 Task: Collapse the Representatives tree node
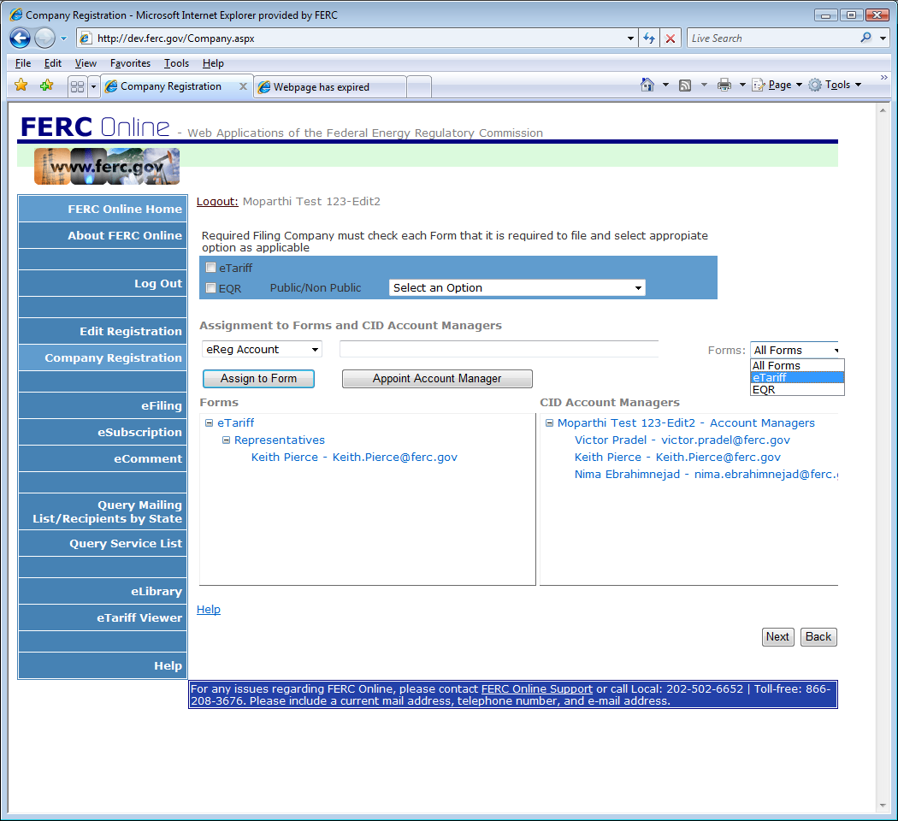pos(227,440)
